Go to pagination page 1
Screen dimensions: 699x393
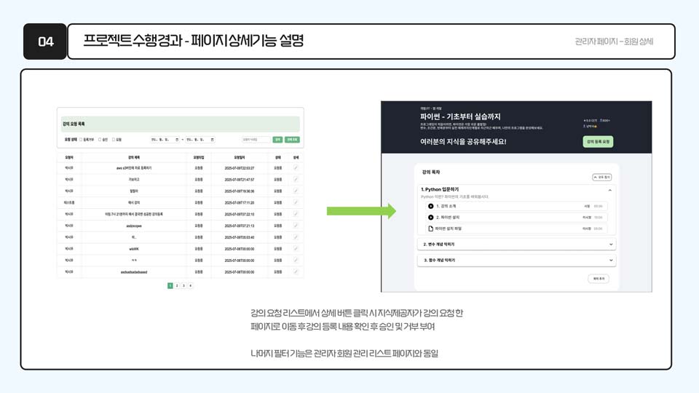[x=170, y=285]
